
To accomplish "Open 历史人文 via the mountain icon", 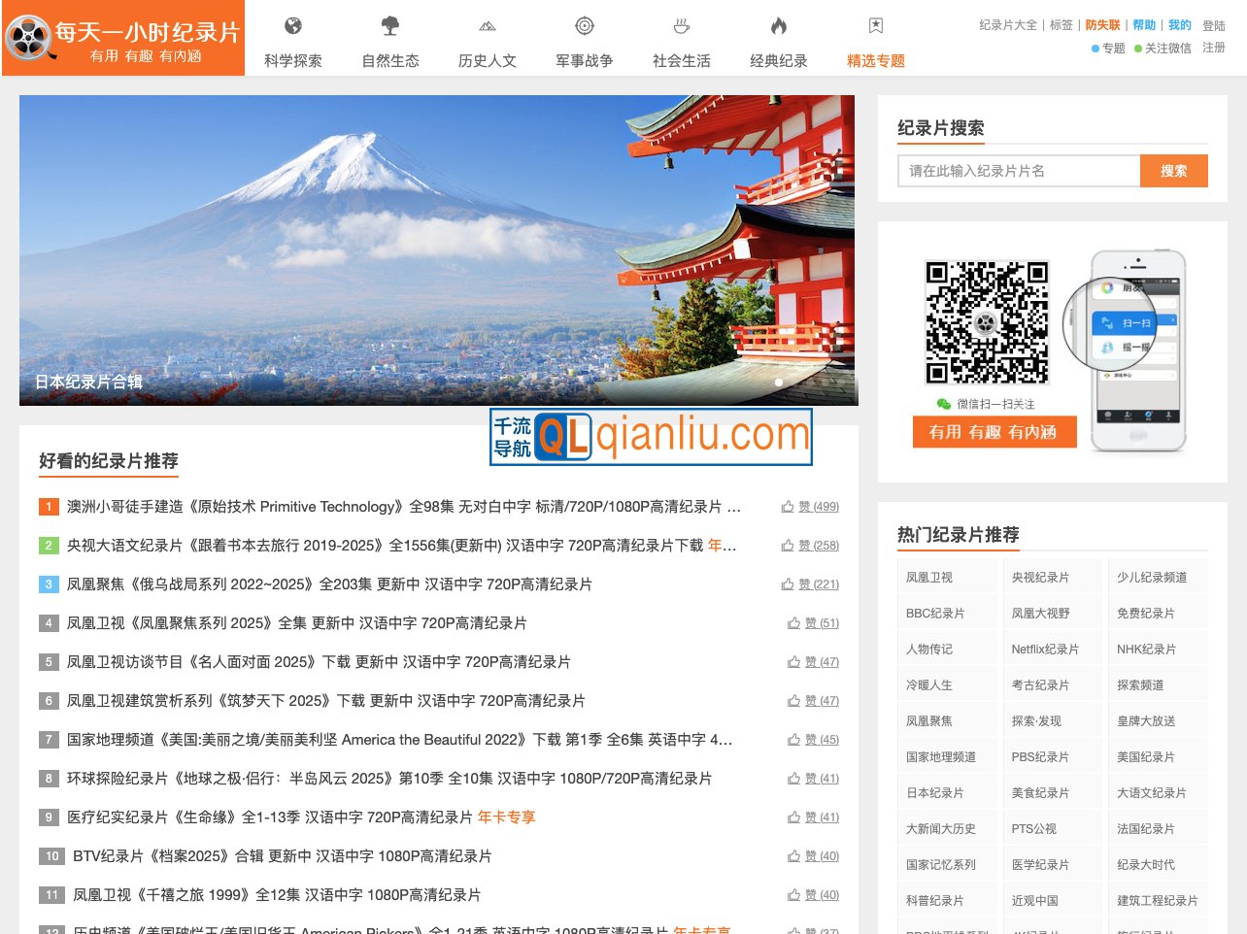I will coord(487,28).
